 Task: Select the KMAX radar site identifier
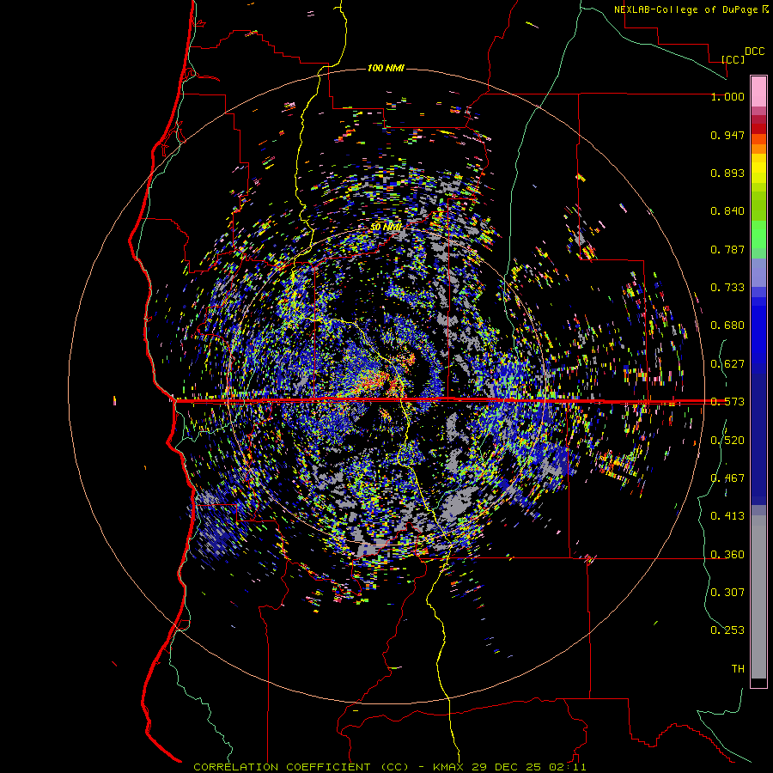(x=449, y=767)
